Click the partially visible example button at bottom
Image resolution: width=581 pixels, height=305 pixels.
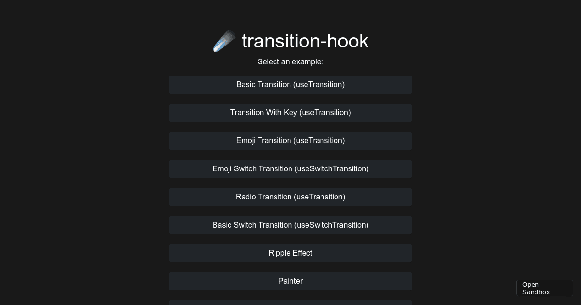point(290,304)
